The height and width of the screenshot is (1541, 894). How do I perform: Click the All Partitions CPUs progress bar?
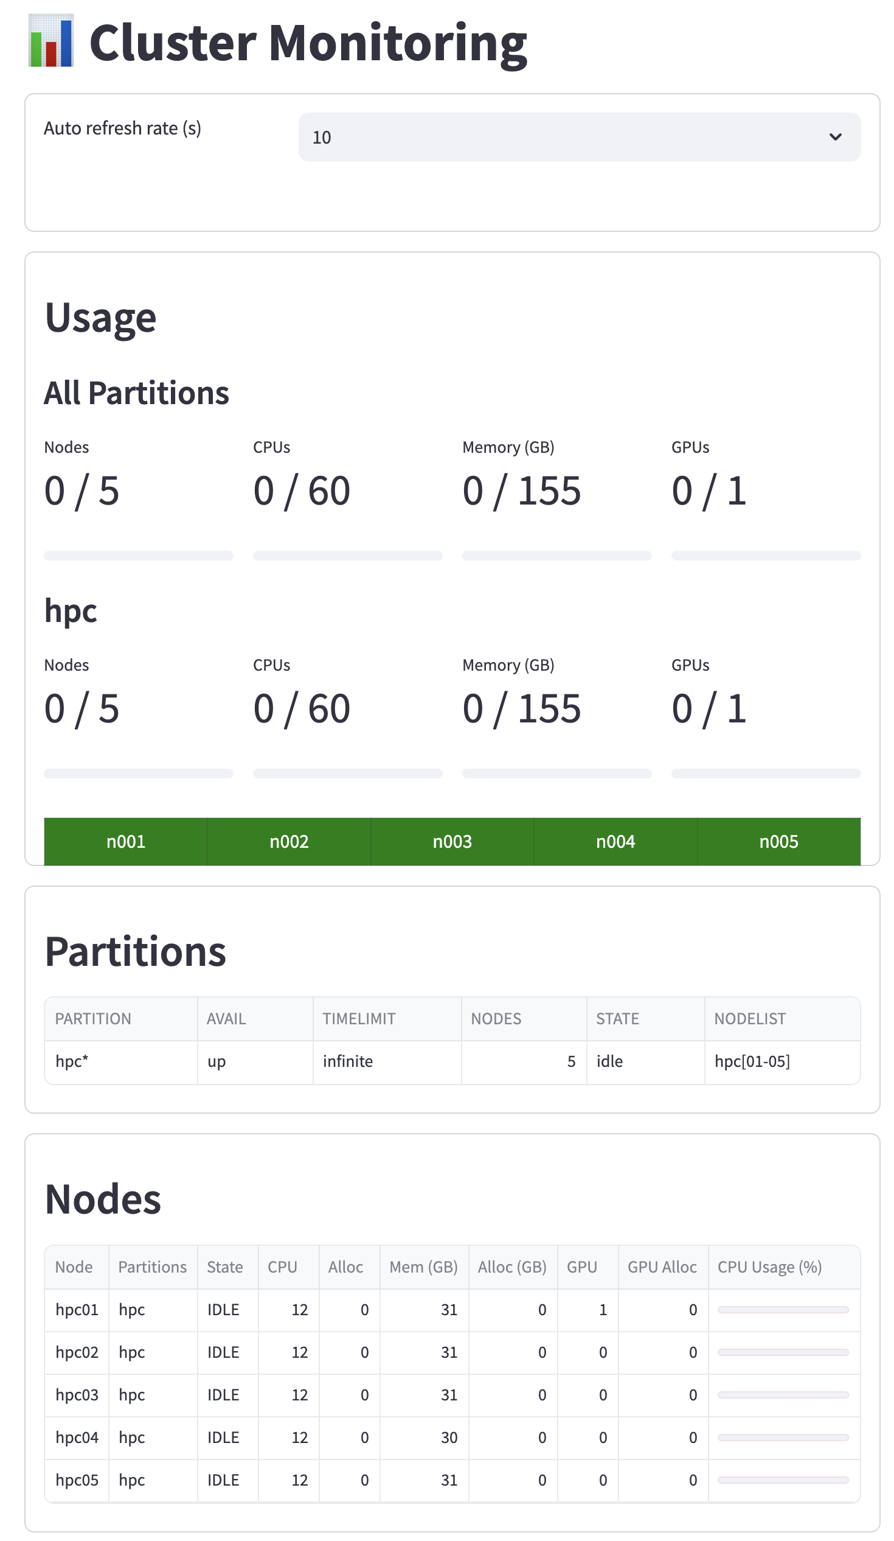[x=347, y=556]
